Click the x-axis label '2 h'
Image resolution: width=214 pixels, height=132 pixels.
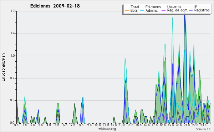pyautogui.click(x=32, y=125)
